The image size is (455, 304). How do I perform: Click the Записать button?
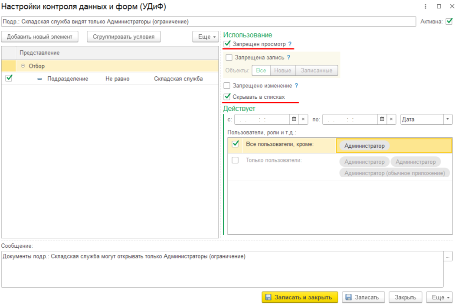(363, 298)
